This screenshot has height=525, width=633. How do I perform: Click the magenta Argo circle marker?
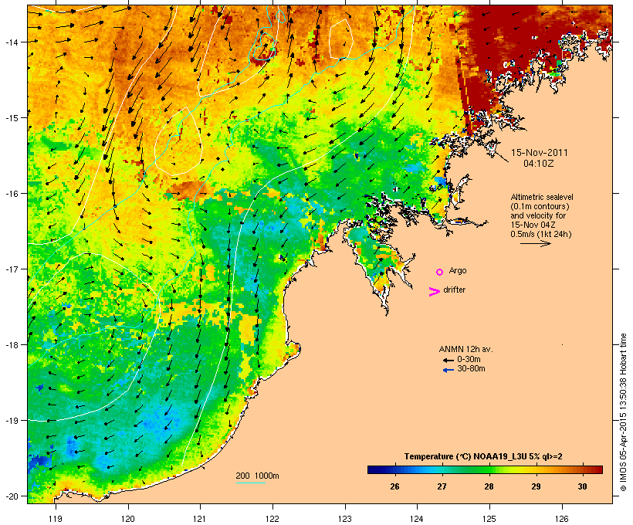(440, 273)
